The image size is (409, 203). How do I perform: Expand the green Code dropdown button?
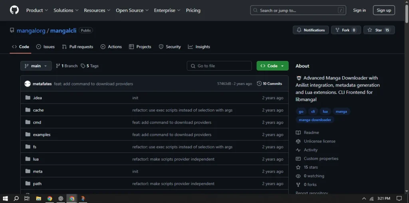point(272,66)
